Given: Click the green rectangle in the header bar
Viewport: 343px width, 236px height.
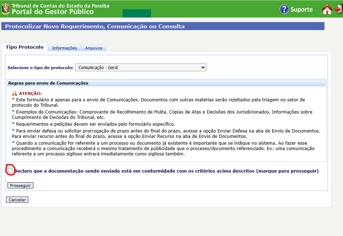Looking at the screenshot, I should (x=137, y=13).
